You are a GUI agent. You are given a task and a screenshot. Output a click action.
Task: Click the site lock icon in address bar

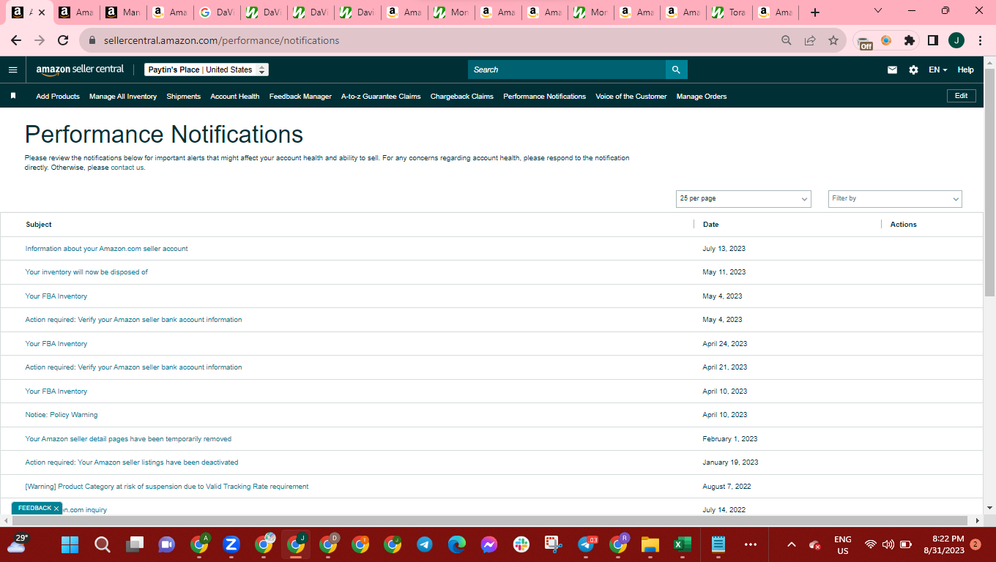[x=92, y=40]
